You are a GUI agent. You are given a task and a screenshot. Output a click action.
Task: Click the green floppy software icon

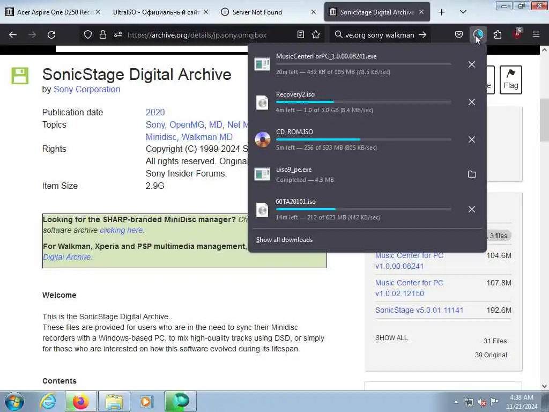(20, 76)
